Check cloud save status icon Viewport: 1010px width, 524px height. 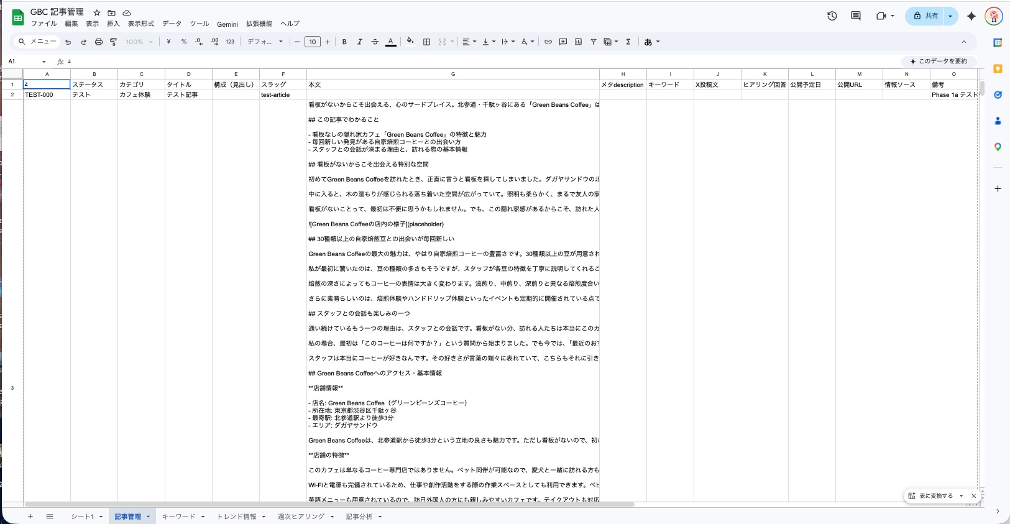click(x=127, y=12)
